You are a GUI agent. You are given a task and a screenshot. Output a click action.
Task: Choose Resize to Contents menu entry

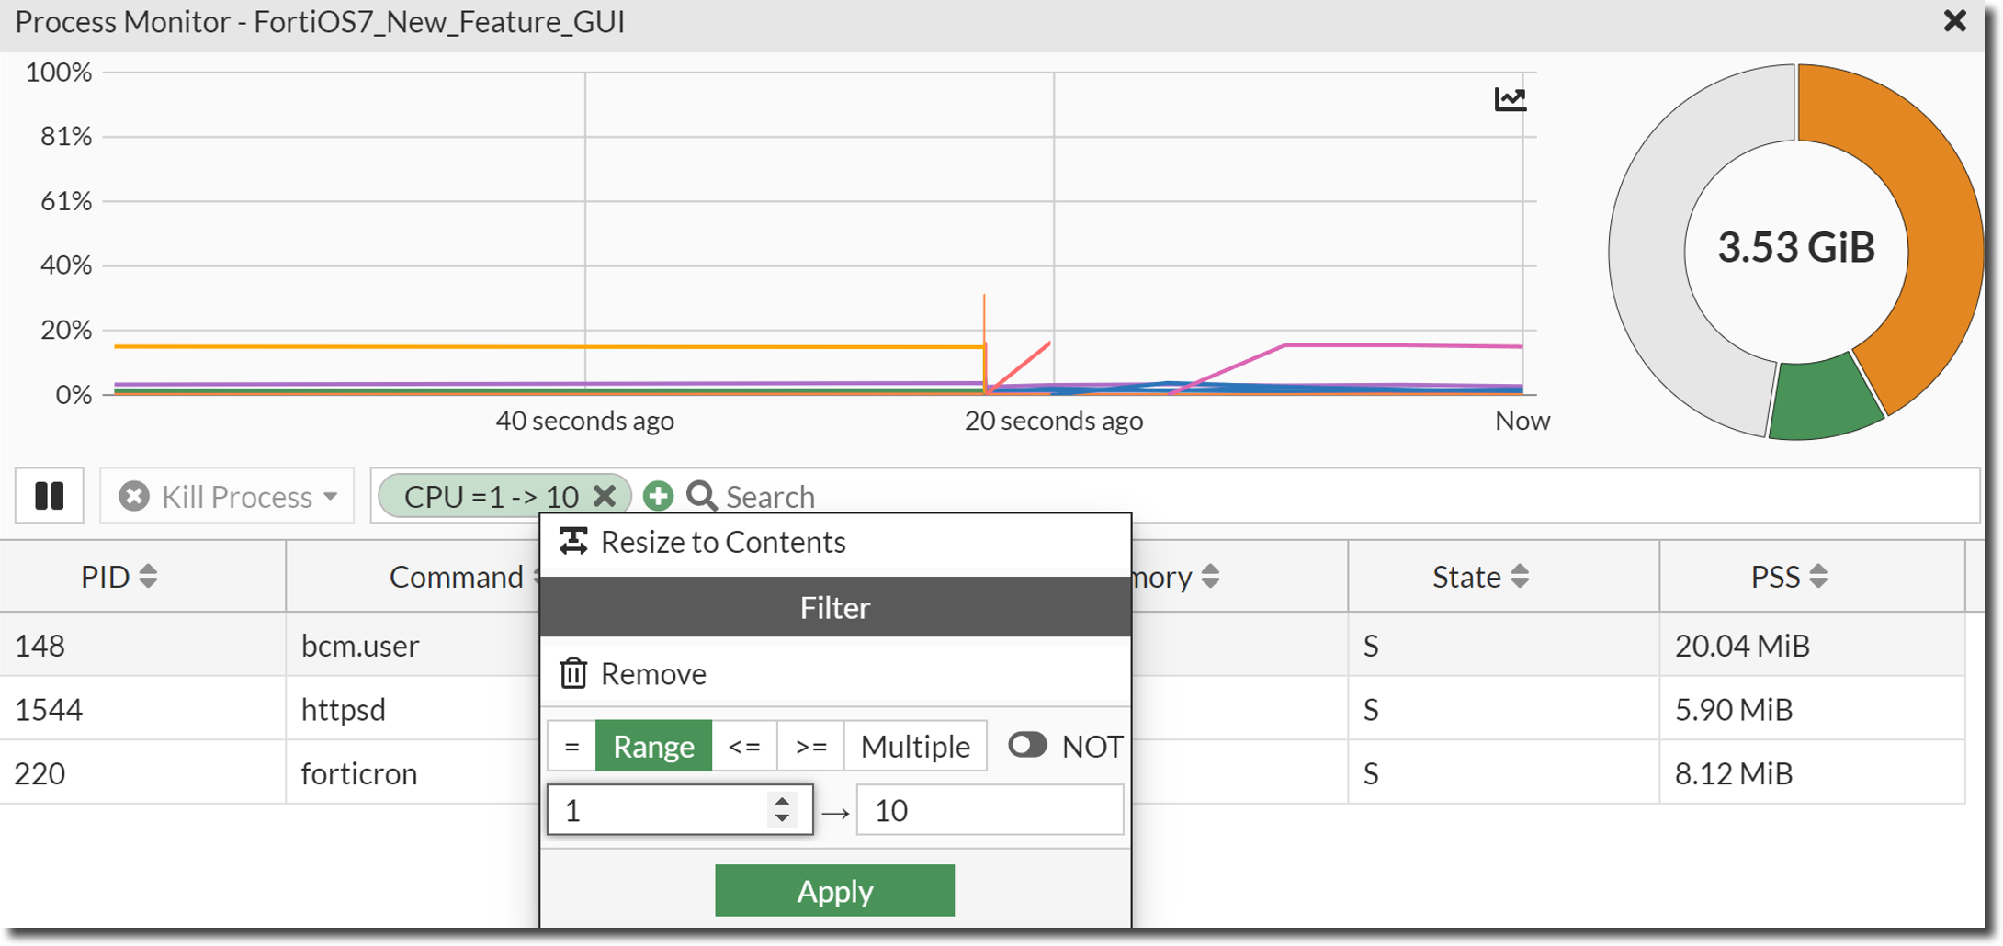coord(722,542)
